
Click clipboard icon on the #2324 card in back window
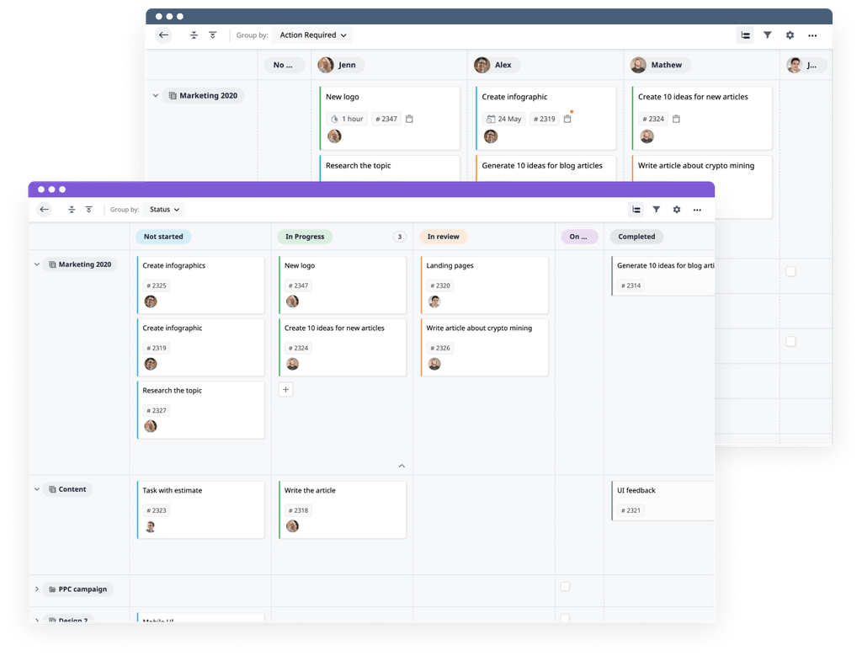[x=676, y=119]
